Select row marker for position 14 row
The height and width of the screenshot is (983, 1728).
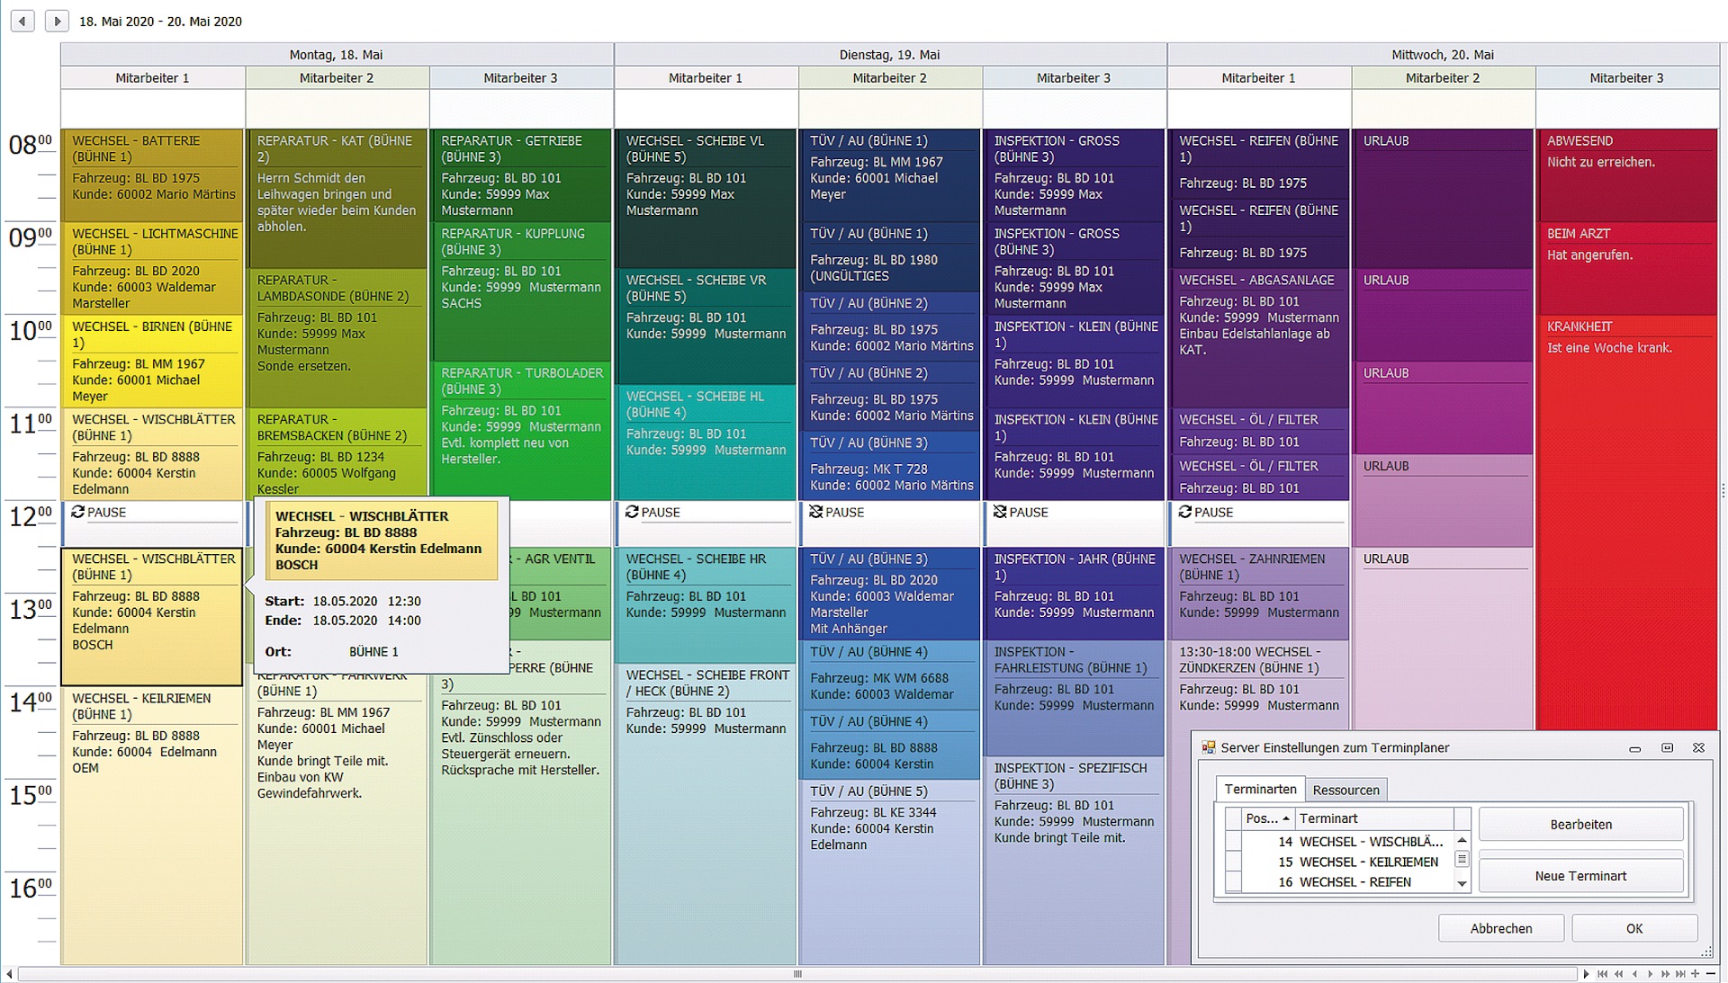[x=1233, y=842]
